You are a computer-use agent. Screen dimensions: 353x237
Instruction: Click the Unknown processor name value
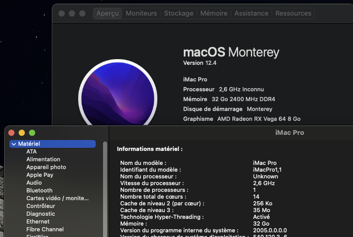(266, 176)
